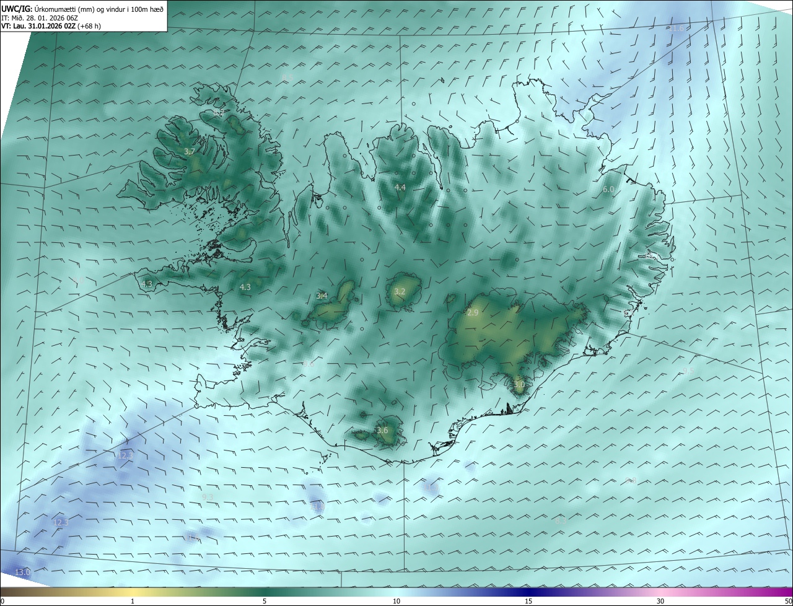Click the 2.9 value on Vatnajökull glacier
Image resolution: width=793 pixels, height=606 pixels.
(x=473, y=313)
